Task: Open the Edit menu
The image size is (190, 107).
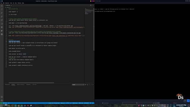Action: pyautogui.click(x=4, y=3)
